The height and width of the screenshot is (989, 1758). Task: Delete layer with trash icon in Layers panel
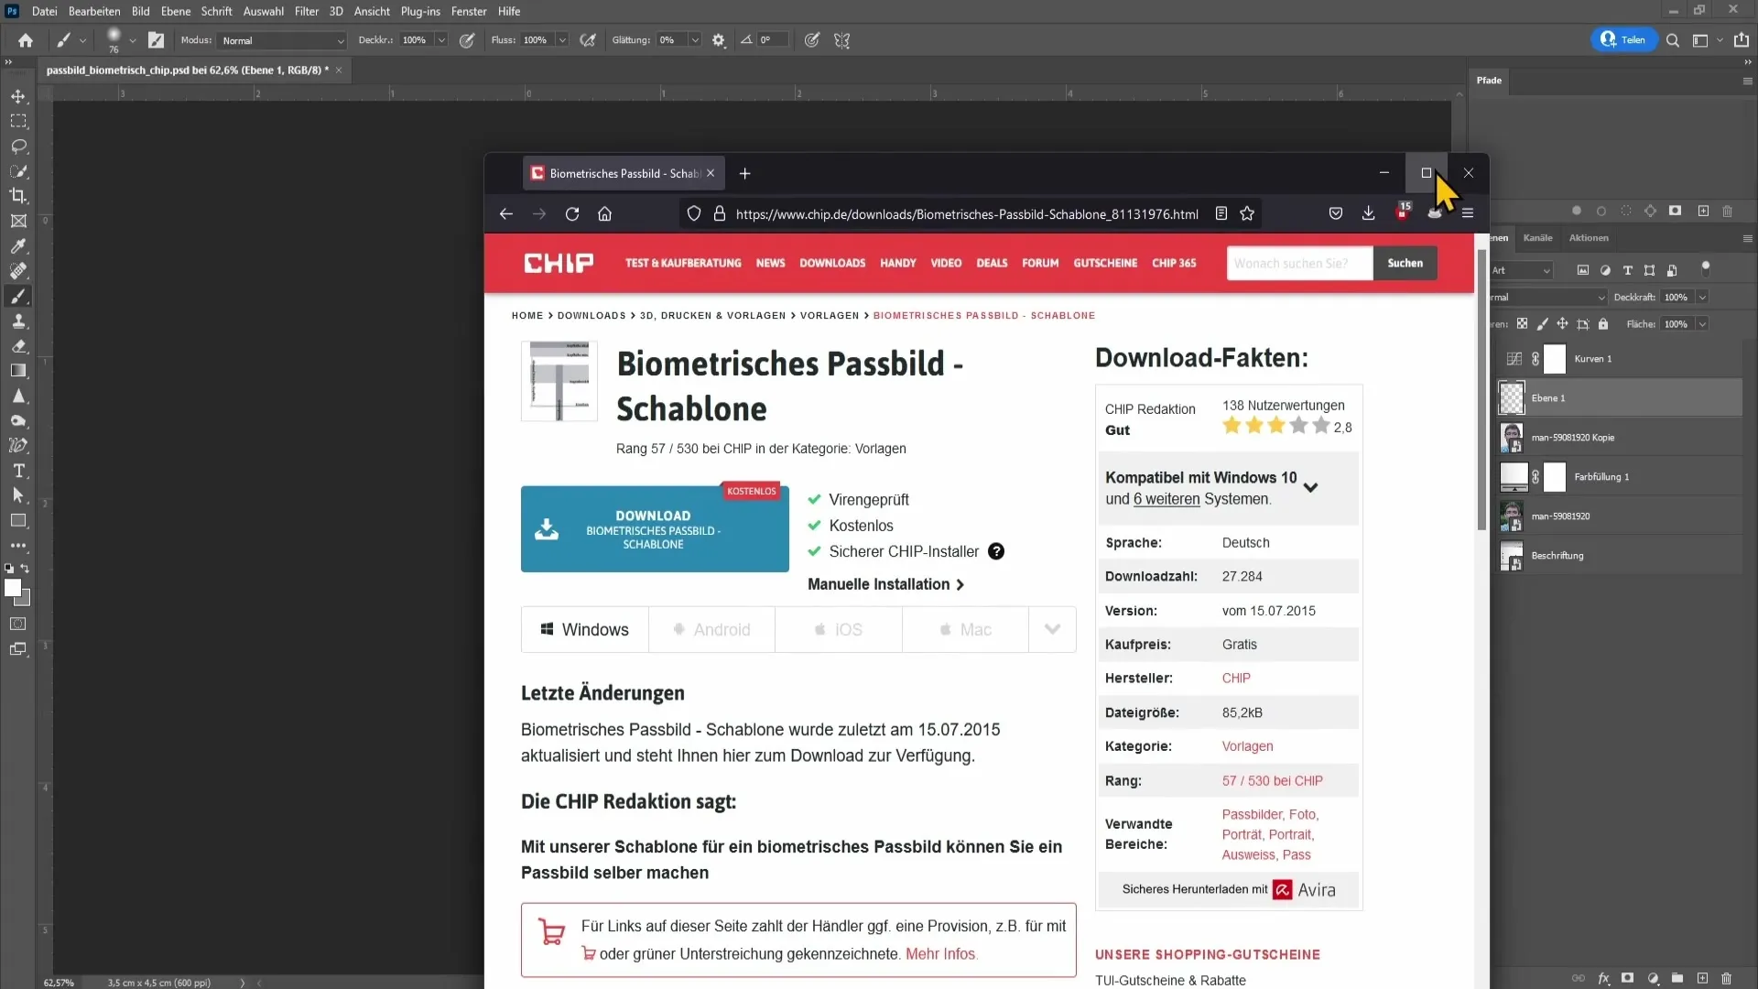pyautogui.click(x=1727, y=978)
